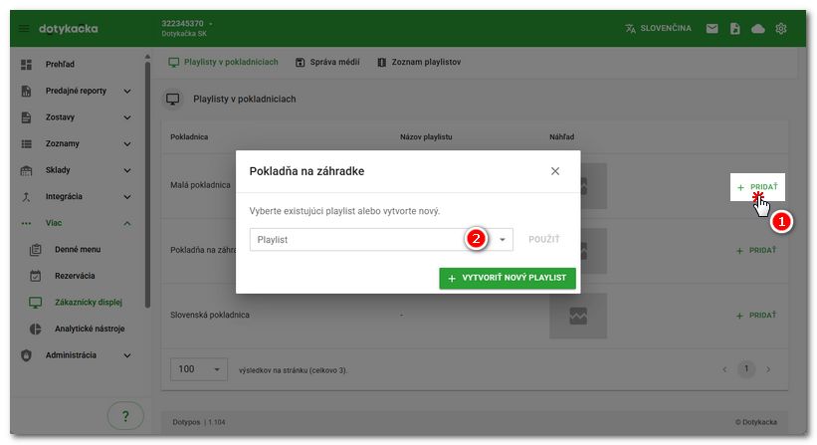Close the Pokladňa na záhradke dialog
The width and height of the screenshot is (817, 445).
pyautogui.click(x=555, y=171)
